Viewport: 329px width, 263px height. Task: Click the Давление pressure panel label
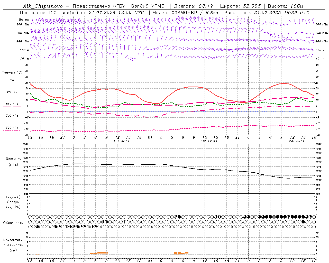13,159
